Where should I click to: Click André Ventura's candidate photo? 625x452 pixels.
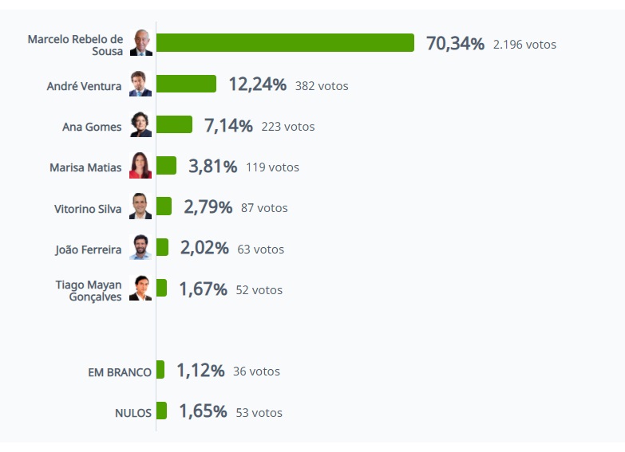pos(140,85)
